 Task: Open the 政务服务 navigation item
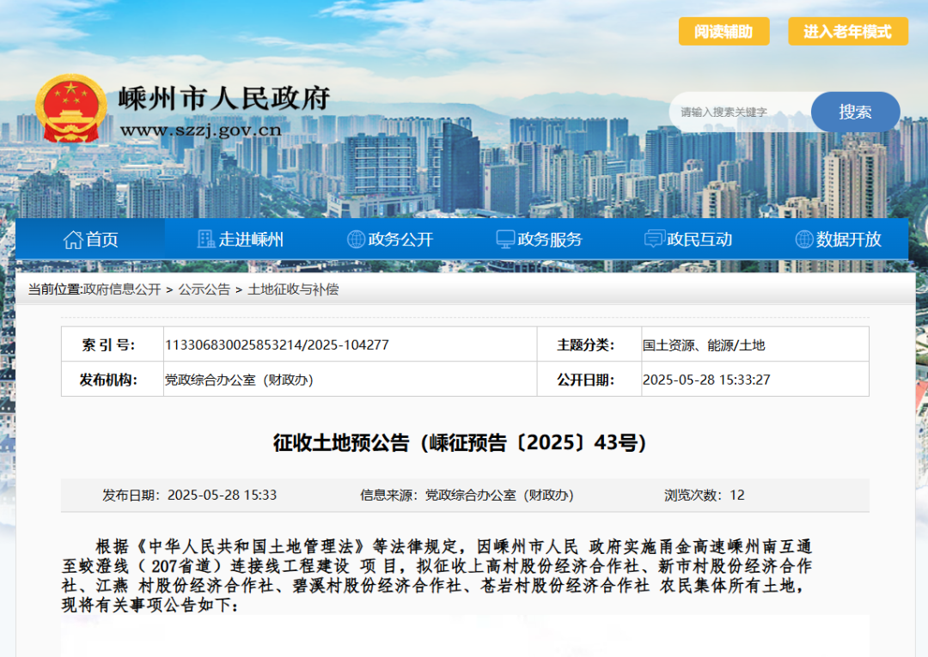coord(550,240)
